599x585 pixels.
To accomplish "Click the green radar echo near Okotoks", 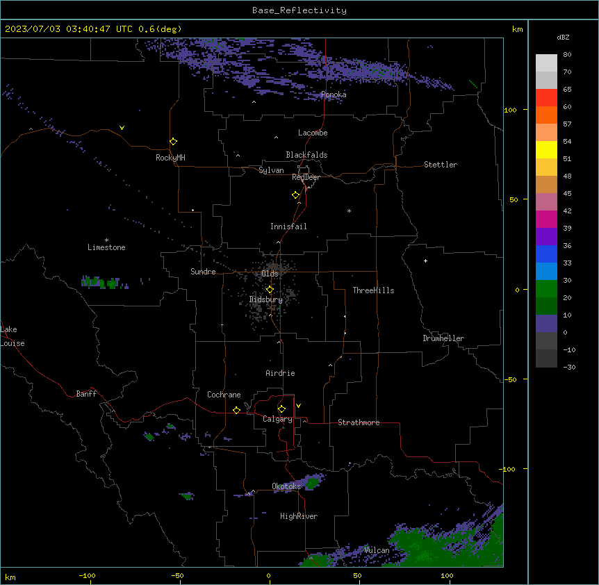I will pyautogui.click(x=312, y=483).
